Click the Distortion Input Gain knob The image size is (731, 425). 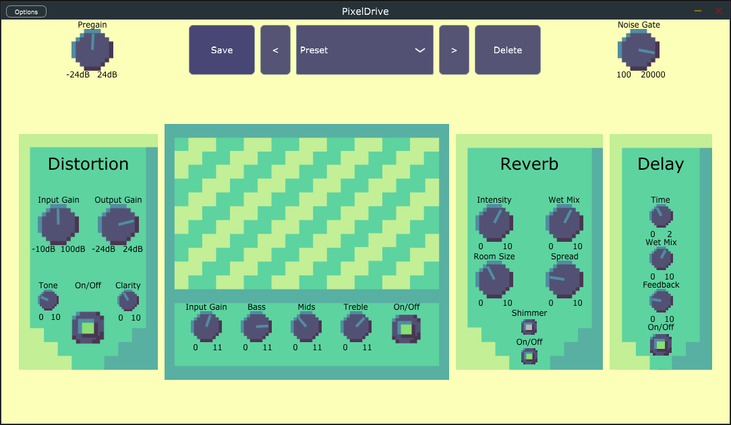59,224
